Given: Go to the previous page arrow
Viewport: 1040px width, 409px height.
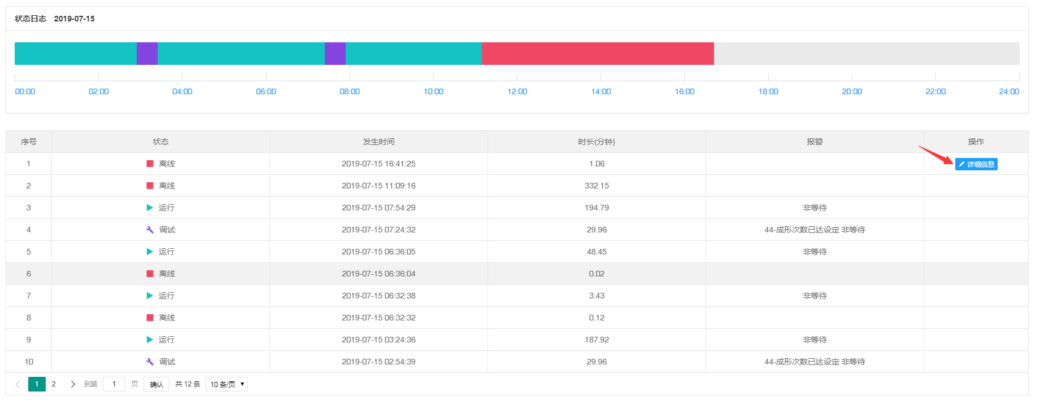Looking at the screenshot, I should pos(18,384).
